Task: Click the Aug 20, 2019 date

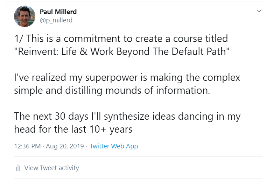Action: pos(66,146)
